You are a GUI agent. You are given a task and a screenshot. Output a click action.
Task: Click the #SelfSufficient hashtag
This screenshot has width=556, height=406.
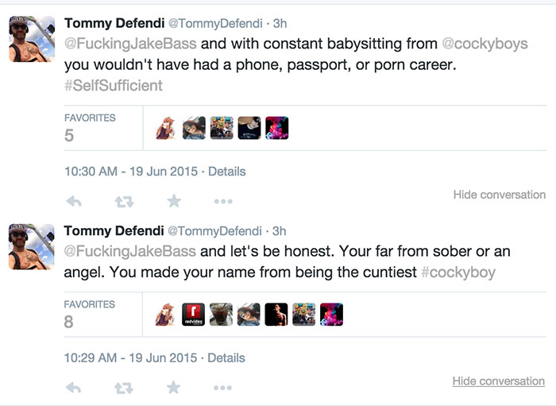pyautogui.click(x=113, y=85)
